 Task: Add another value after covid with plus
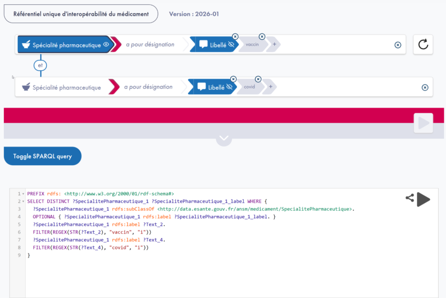270,87
